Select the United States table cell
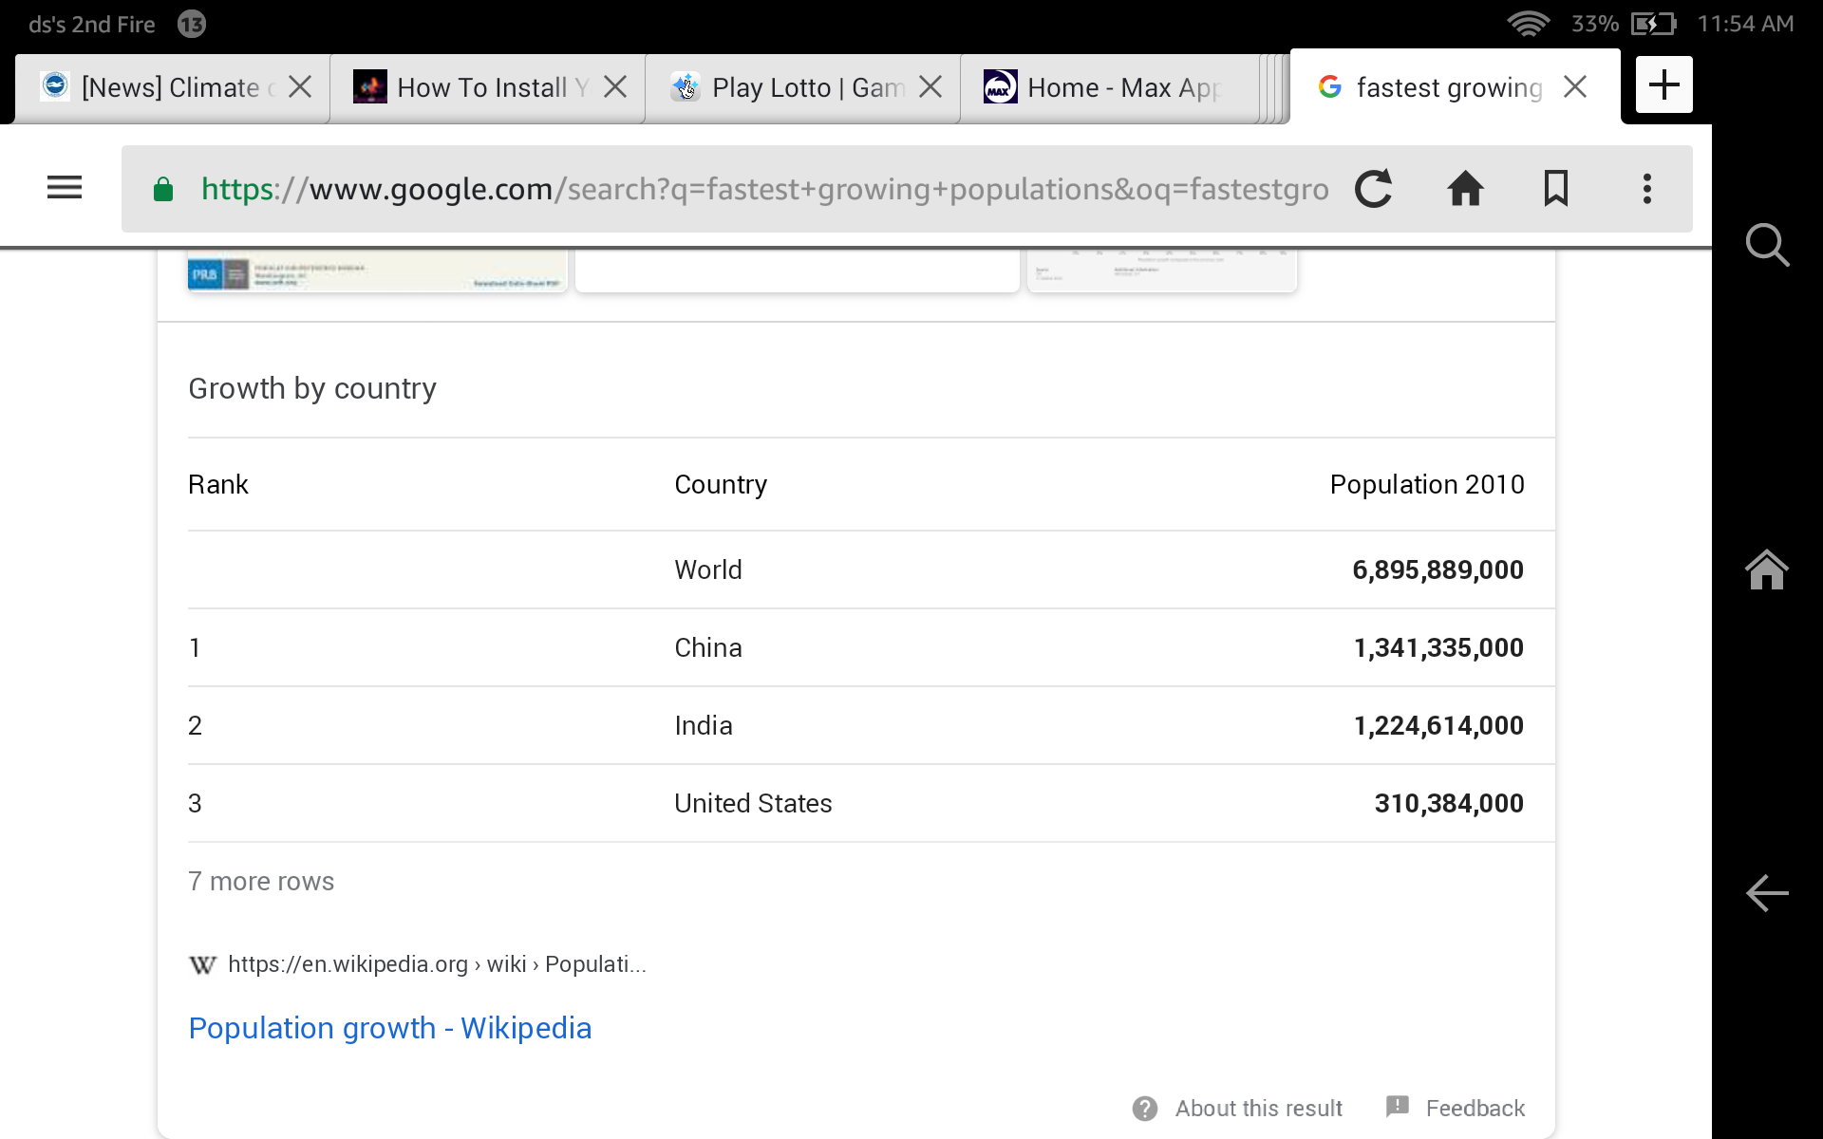 pyautogui.click(x=753, y=804)
